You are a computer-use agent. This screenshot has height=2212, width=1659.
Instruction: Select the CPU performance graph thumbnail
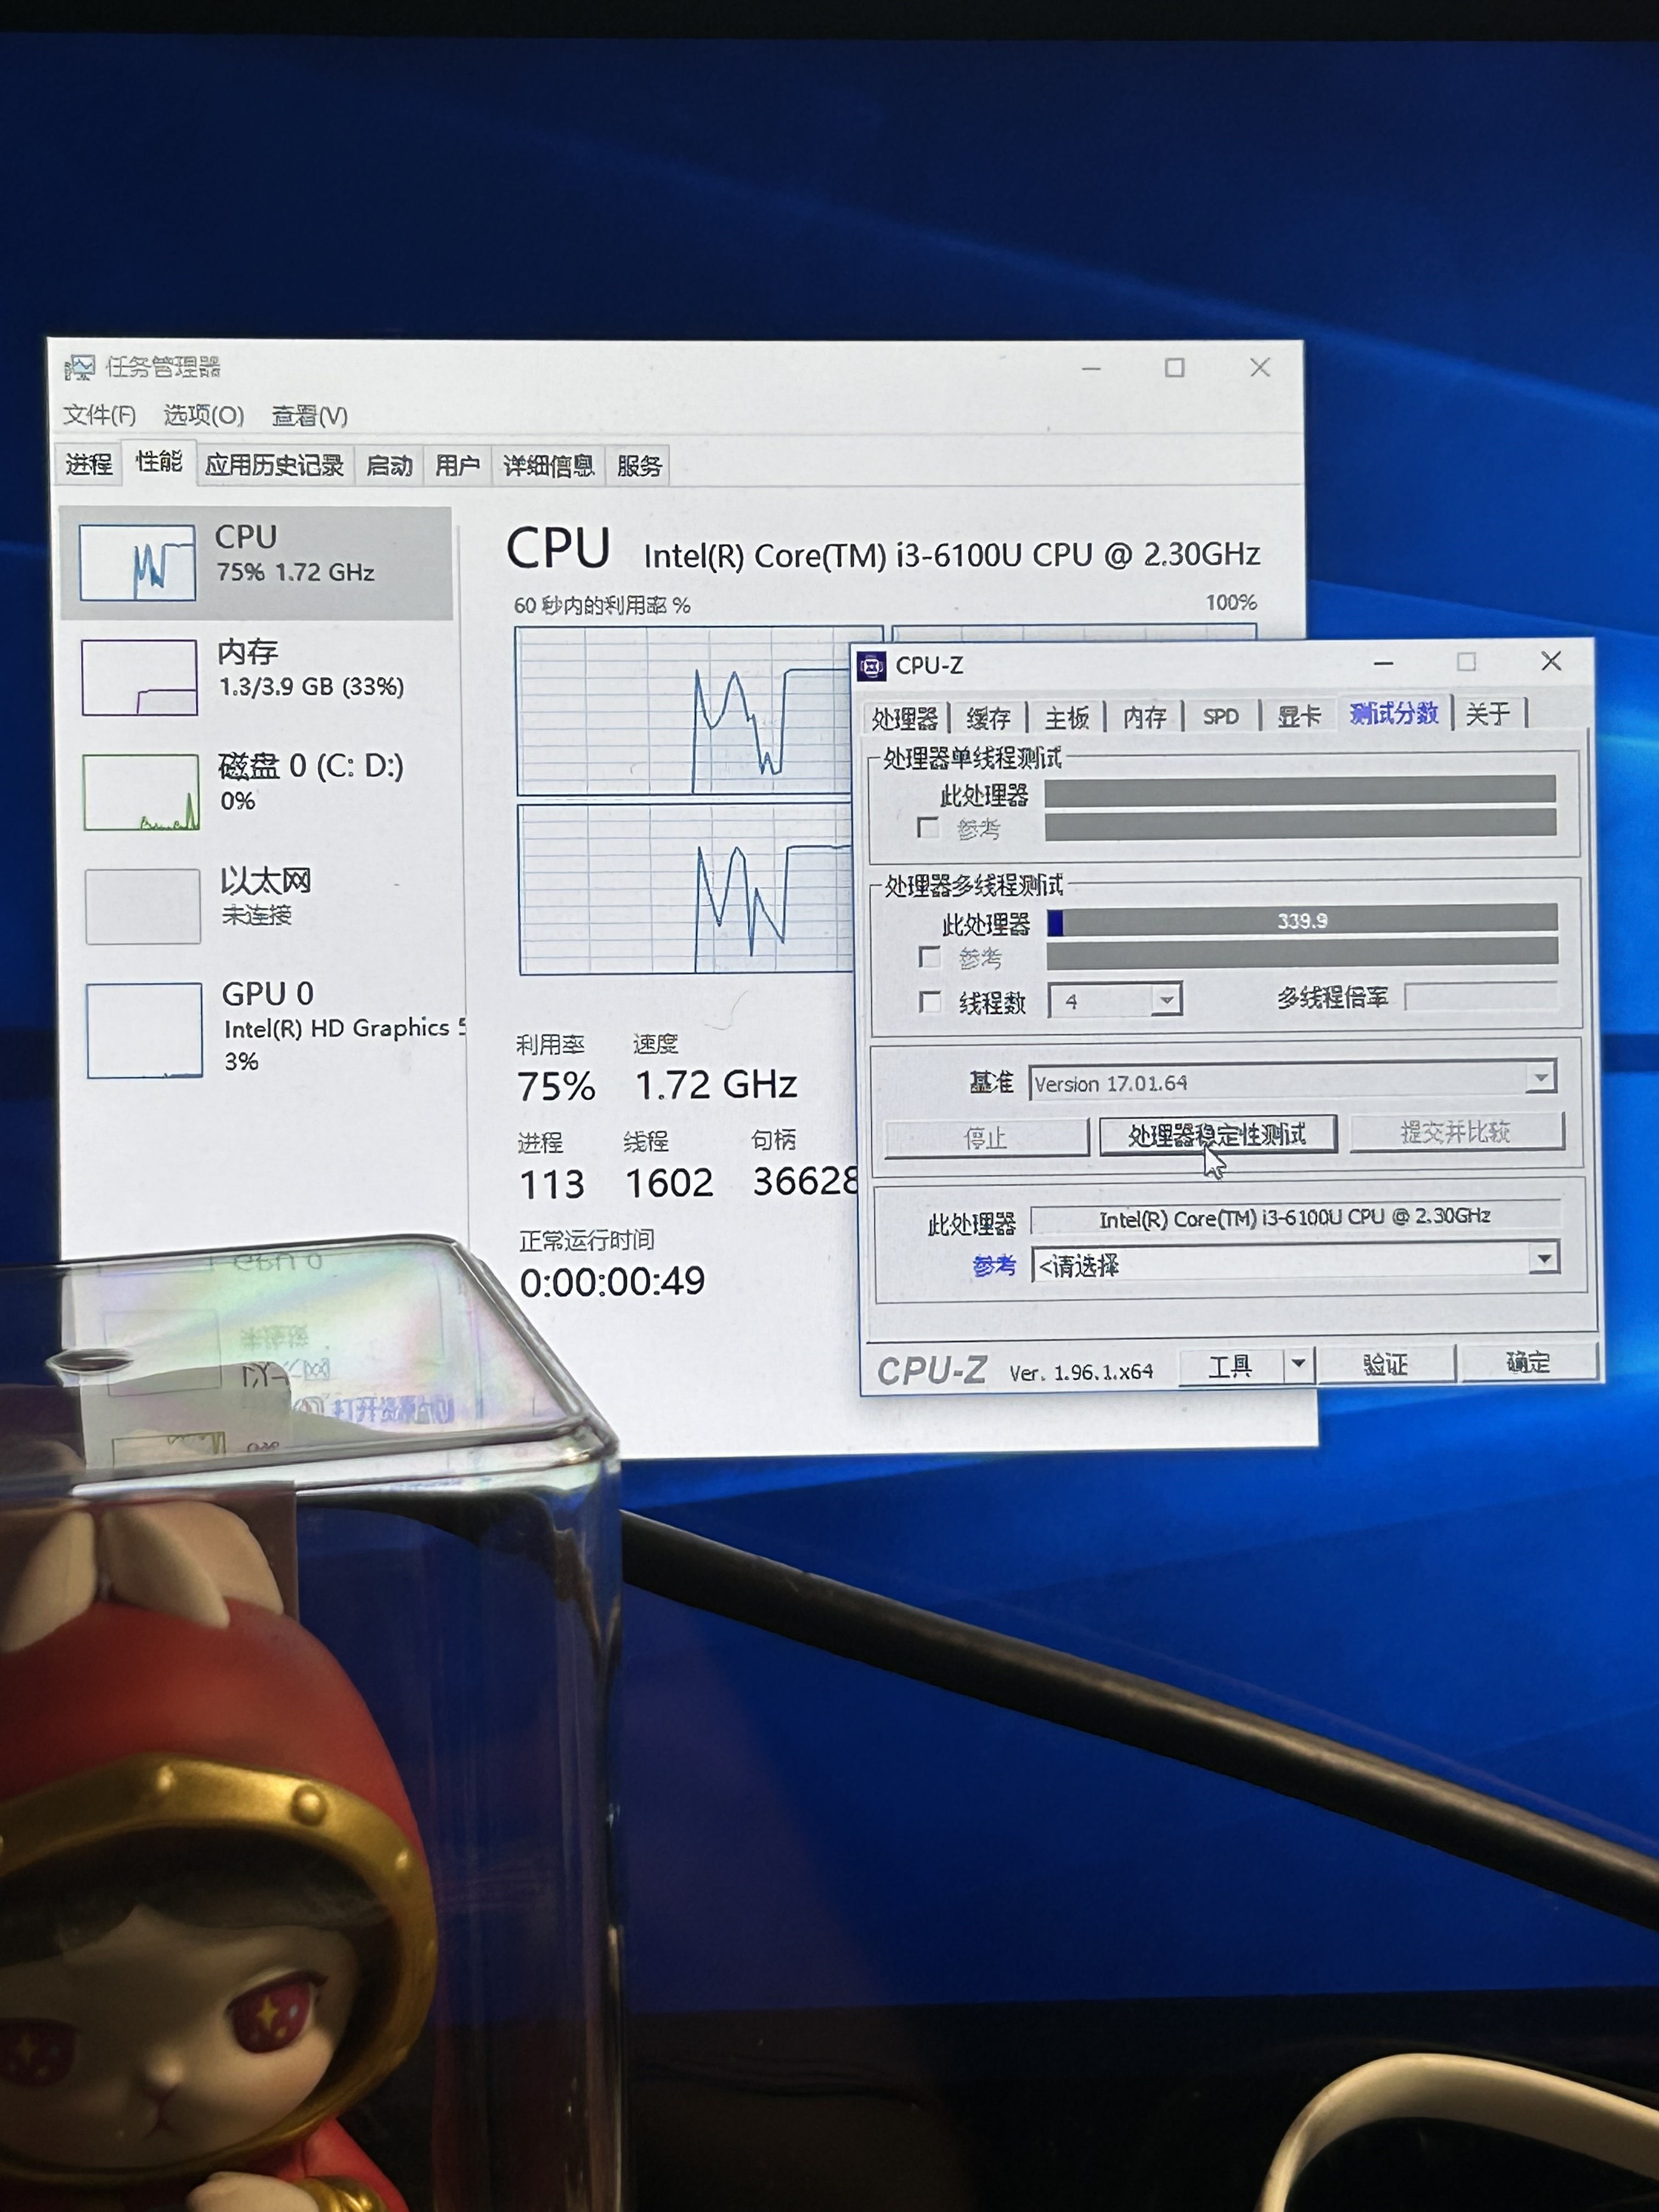[x=137, y=563]
